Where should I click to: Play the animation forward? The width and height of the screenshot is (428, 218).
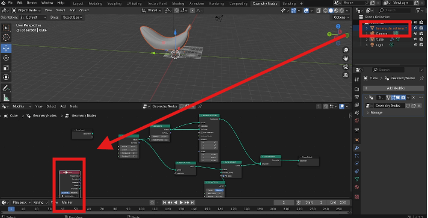182,202
